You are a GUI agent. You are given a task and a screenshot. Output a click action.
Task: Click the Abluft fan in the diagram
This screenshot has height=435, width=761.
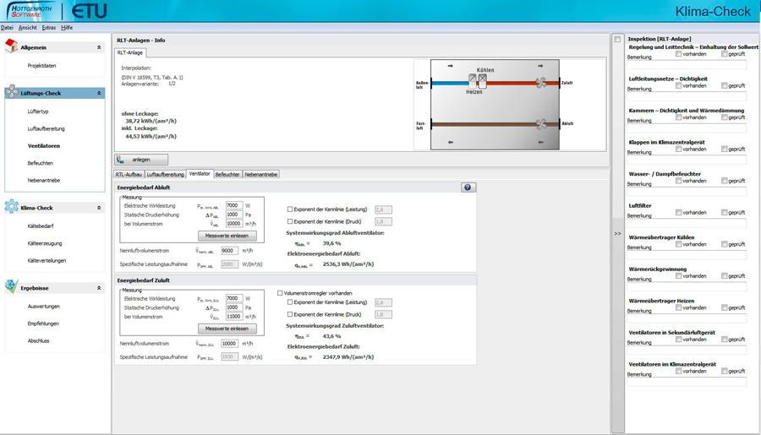(540, 124)
